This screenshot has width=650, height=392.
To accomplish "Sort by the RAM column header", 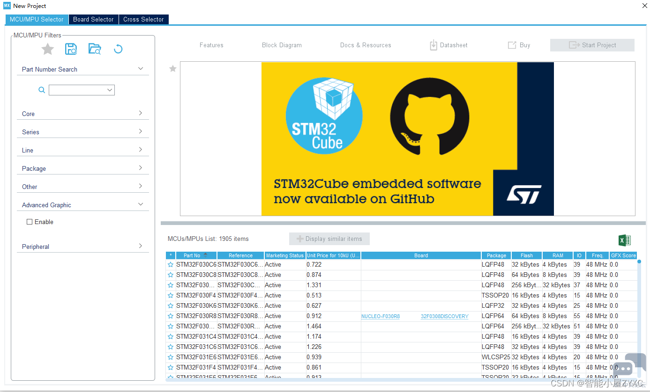I will (558, 255).
